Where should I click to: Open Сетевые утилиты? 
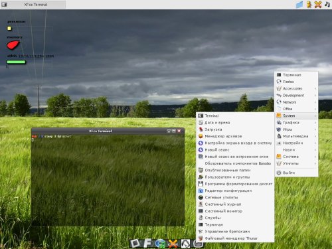click(235, 197)
